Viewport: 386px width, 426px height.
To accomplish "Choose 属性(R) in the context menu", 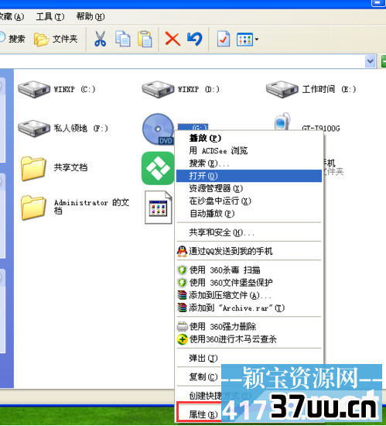I will click(203, 414).
